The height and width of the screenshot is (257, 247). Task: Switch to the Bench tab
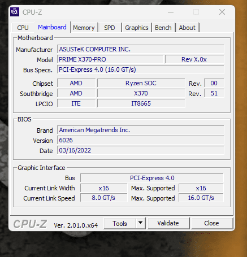163,28
